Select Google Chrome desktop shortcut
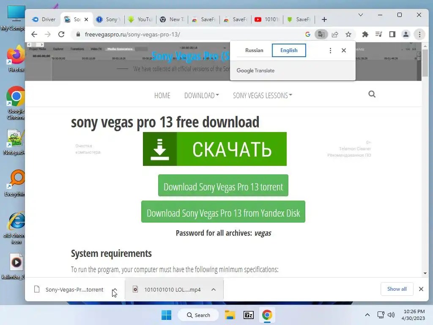Image resolution: width=433 pixels, height=325 pixels. (16, 103)
